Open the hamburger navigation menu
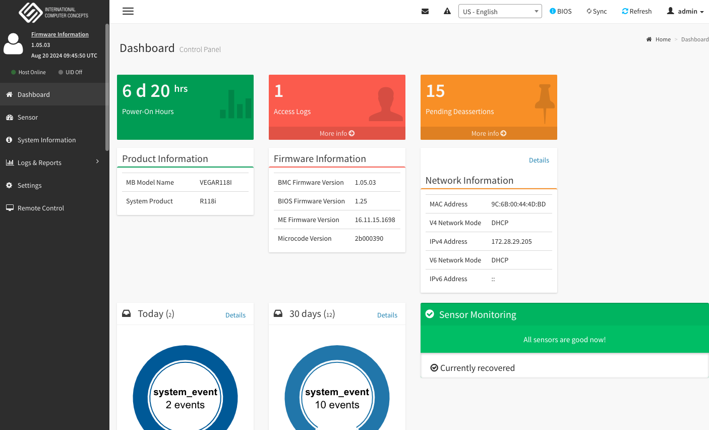The height and width of the screenshot is (430, 709). pos(128,11)
